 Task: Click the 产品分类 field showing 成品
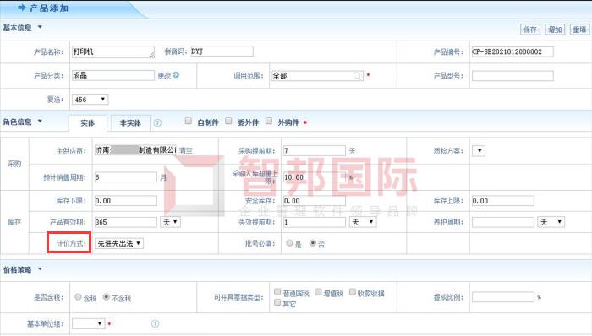pyautogui.click(x=113, y=75)
